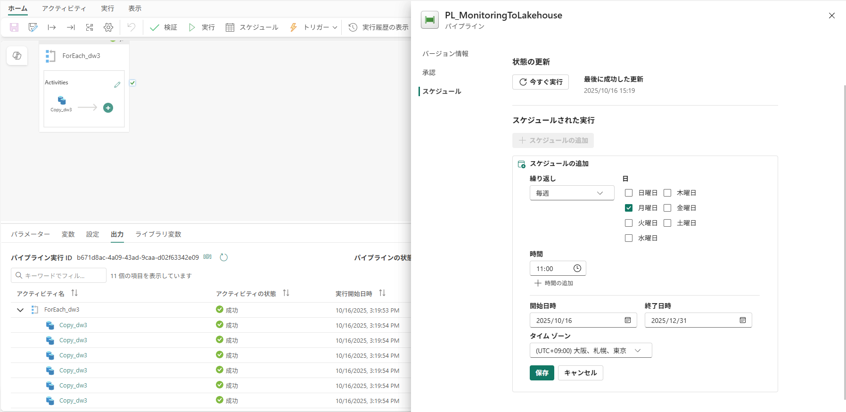This screenshot has height=412, width=846.
Task: Click 時間の追加 to add time
Action: (554, 283)
